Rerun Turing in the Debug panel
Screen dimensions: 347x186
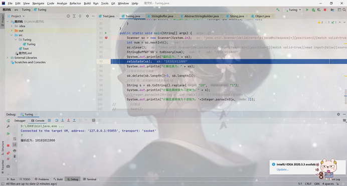point(8,121)
